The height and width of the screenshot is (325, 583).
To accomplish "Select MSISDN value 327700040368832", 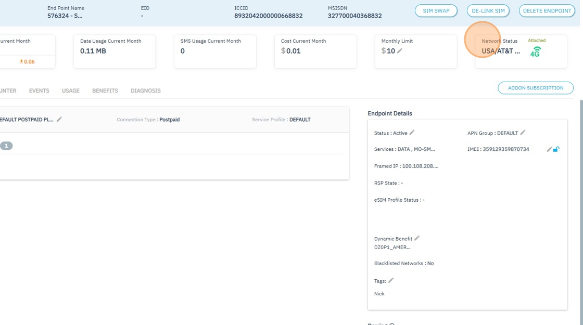I will coord(354,16).
